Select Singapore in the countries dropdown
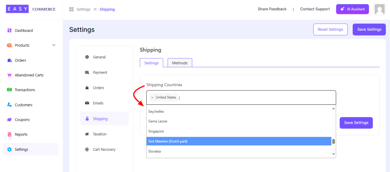Image resolution: width=390 pixels, height=172 pixels. (x=239, y=131)
